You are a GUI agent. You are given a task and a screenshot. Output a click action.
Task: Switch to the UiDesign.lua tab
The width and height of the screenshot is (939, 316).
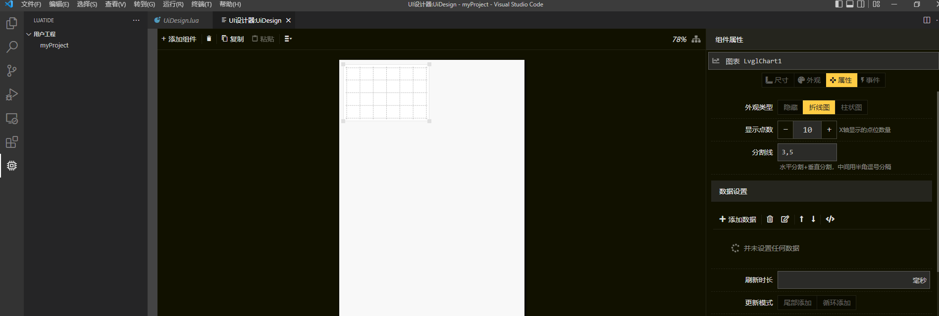[x=180, y=20]
